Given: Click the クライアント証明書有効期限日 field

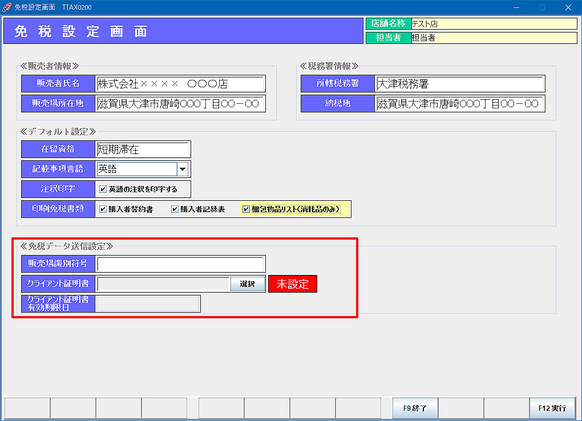Looking at the screenshot, I should (x=148, y=303).
